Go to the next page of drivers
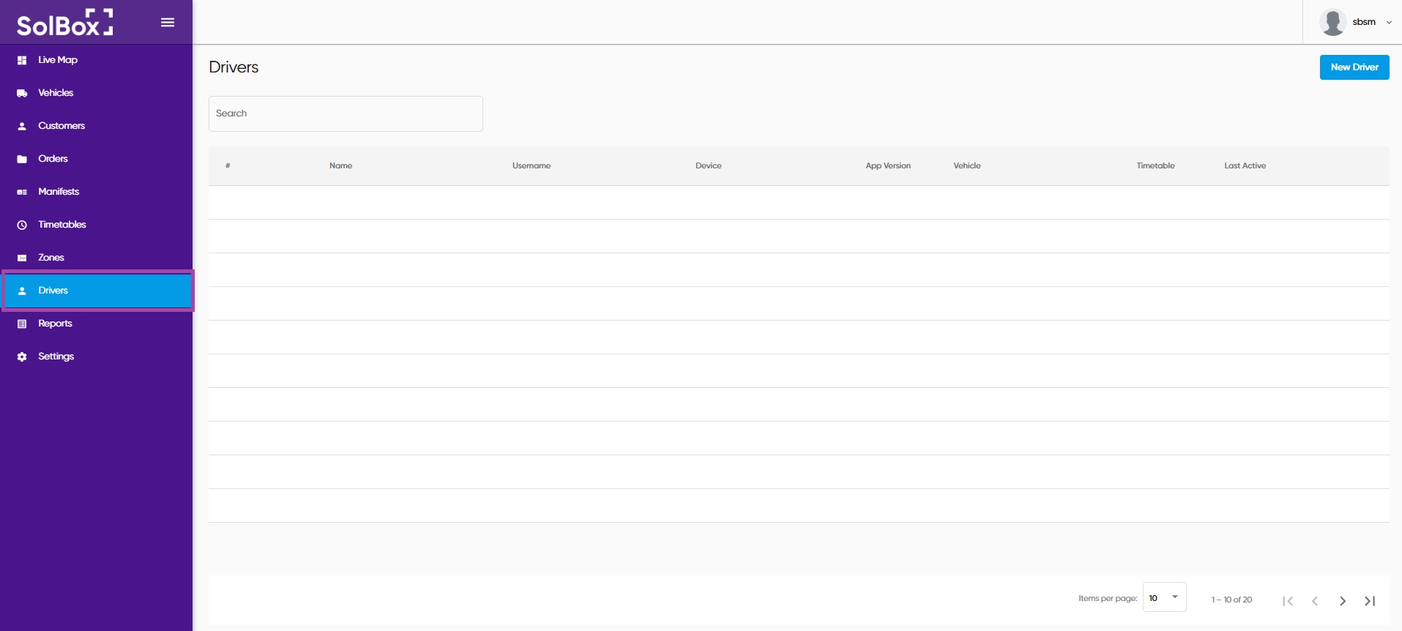This screenshot has height=631, width=1402. (x=1342, y=601)
